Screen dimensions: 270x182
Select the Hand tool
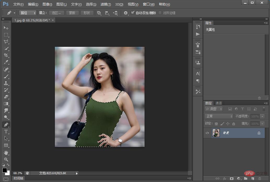(6, 152)
